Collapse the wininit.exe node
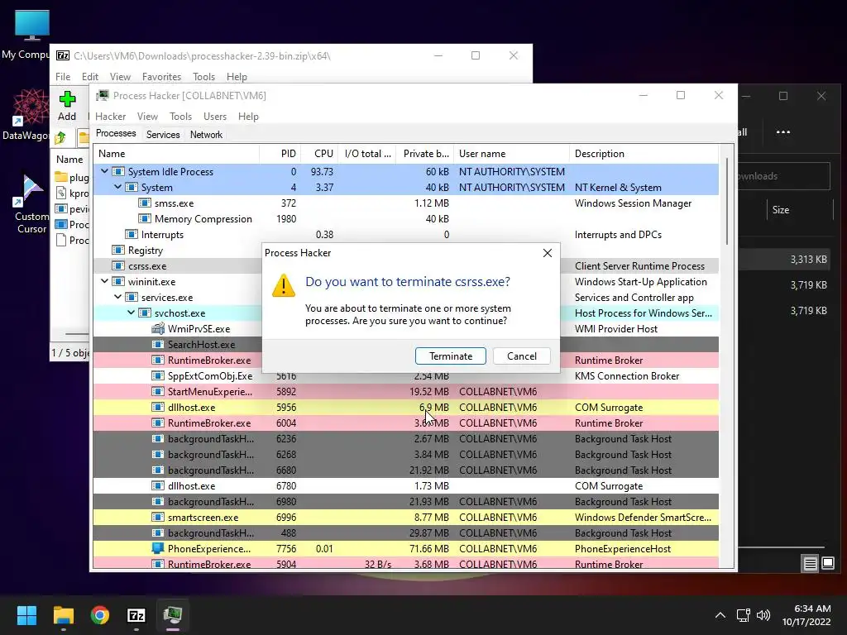 tap(104, 281)
